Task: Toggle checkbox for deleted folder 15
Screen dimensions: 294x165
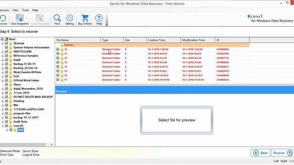Action: (58, 71)
